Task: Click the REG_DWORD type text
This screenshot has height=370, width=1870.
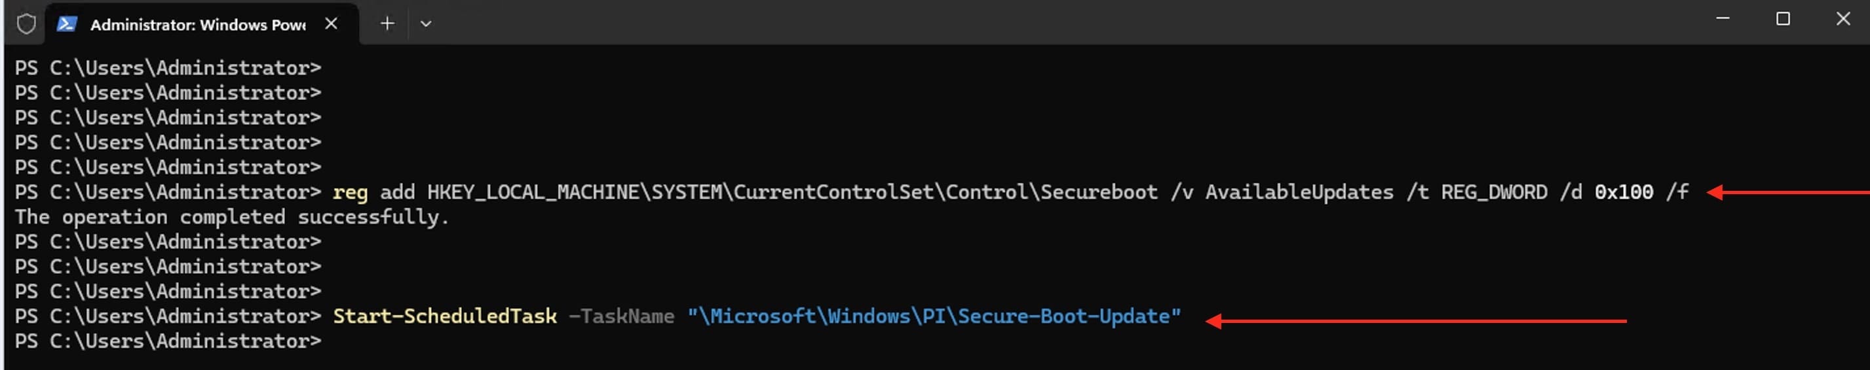Action: pos(1493,193)
